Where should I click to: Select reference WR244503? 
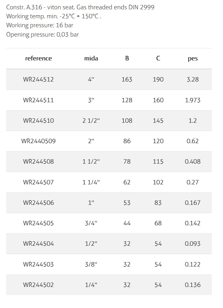(38, 264)
